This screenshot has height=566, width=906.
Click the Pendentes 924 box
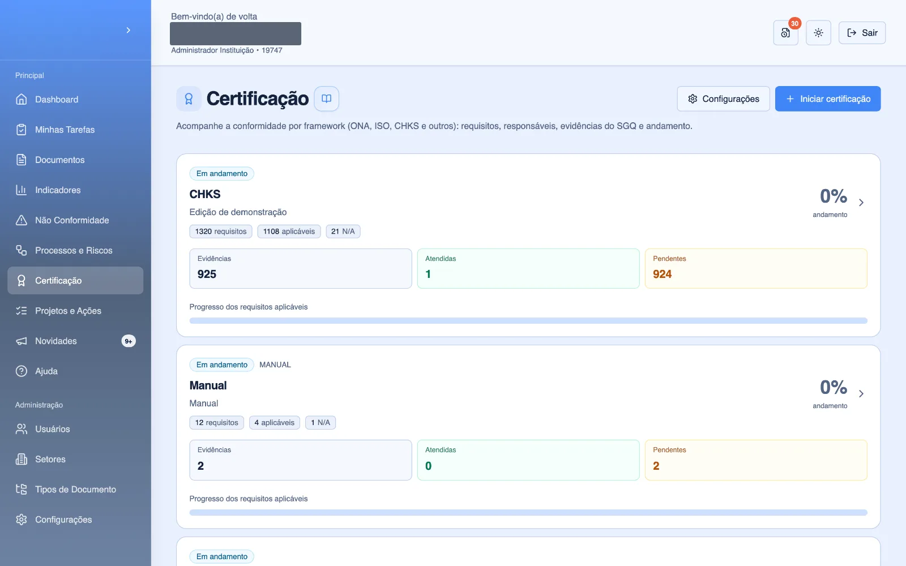(756, 269)
